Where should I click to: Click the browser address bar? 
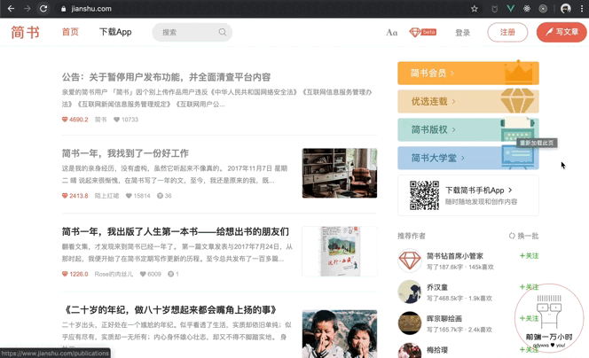263,9
